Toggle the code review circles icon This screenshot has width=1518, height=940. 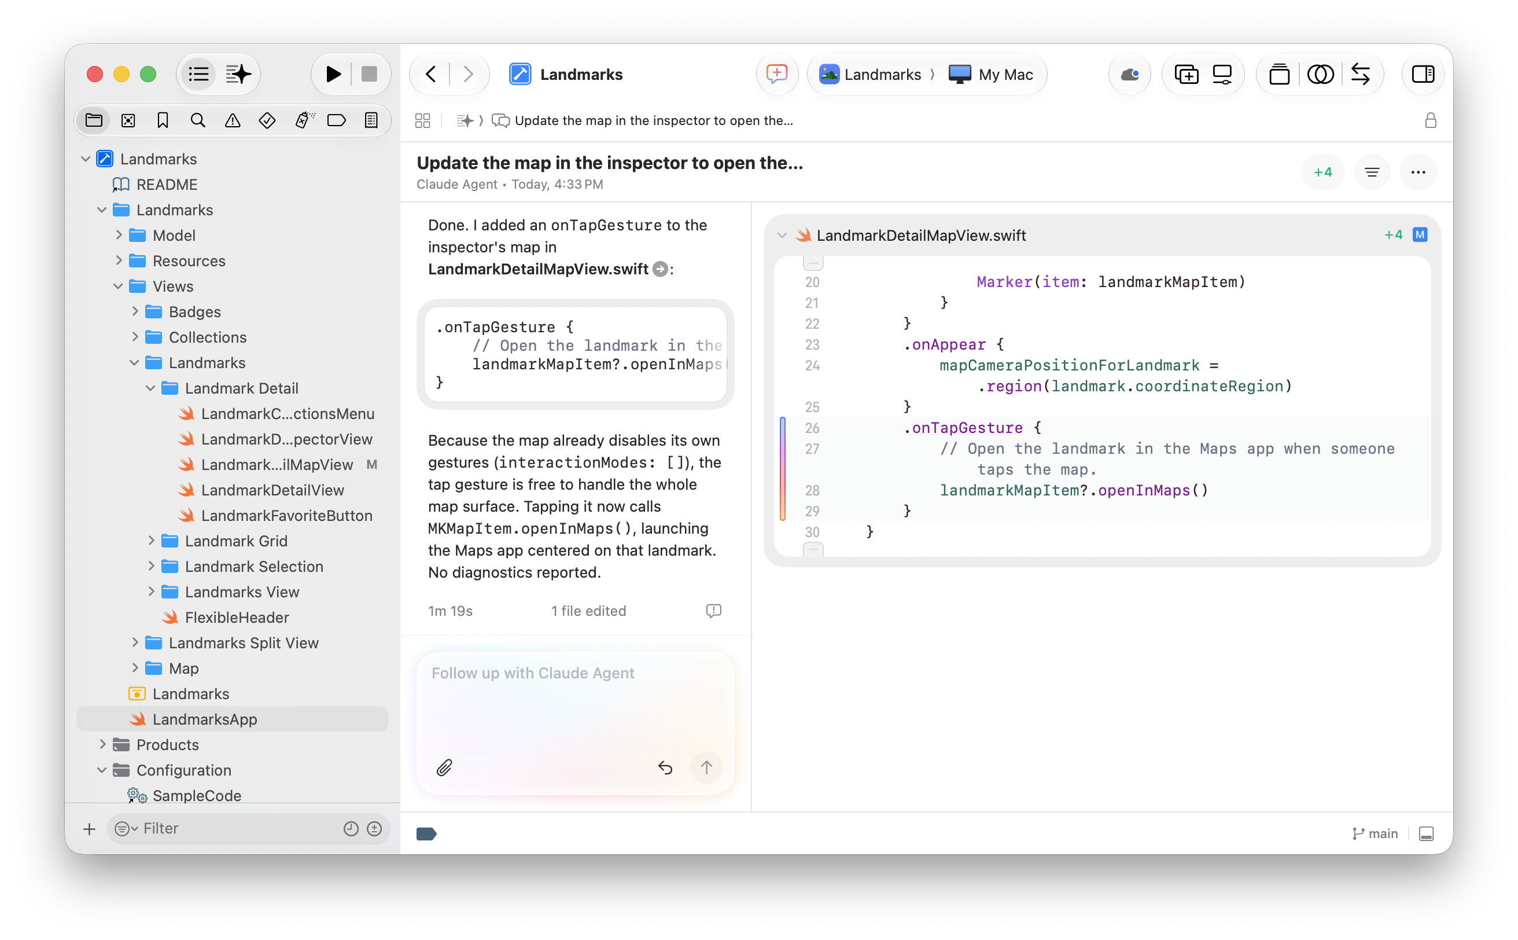pyautogui.click(x=1320, y=74)
